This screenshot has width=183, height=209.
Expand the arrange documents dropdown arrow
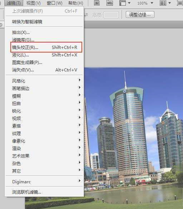(x=169, y=3)
